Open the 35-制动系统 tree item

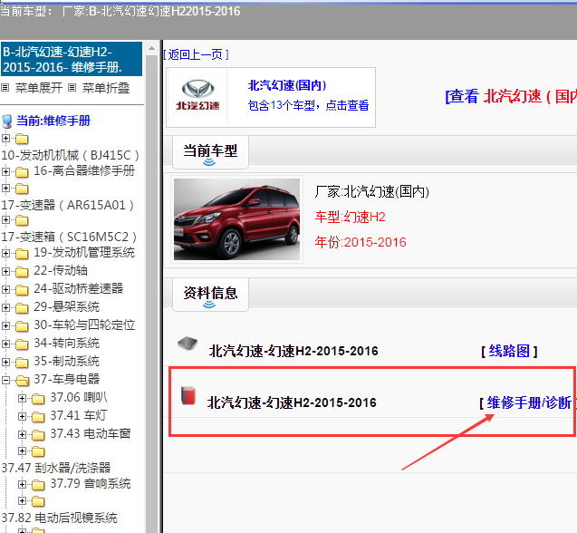[x=67, y=362]
